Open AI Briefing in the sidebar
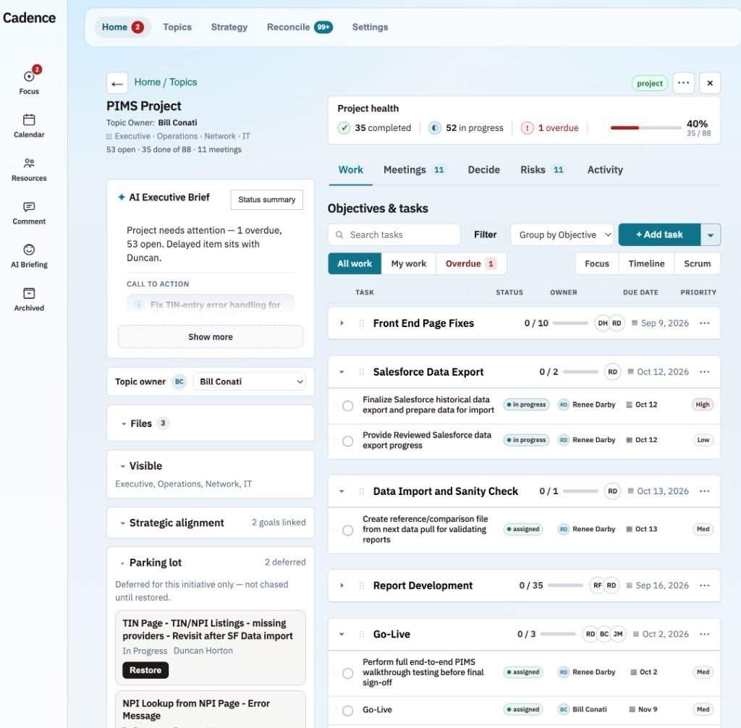The width and height of the screenshot is (741, 728). coord(29,255)
